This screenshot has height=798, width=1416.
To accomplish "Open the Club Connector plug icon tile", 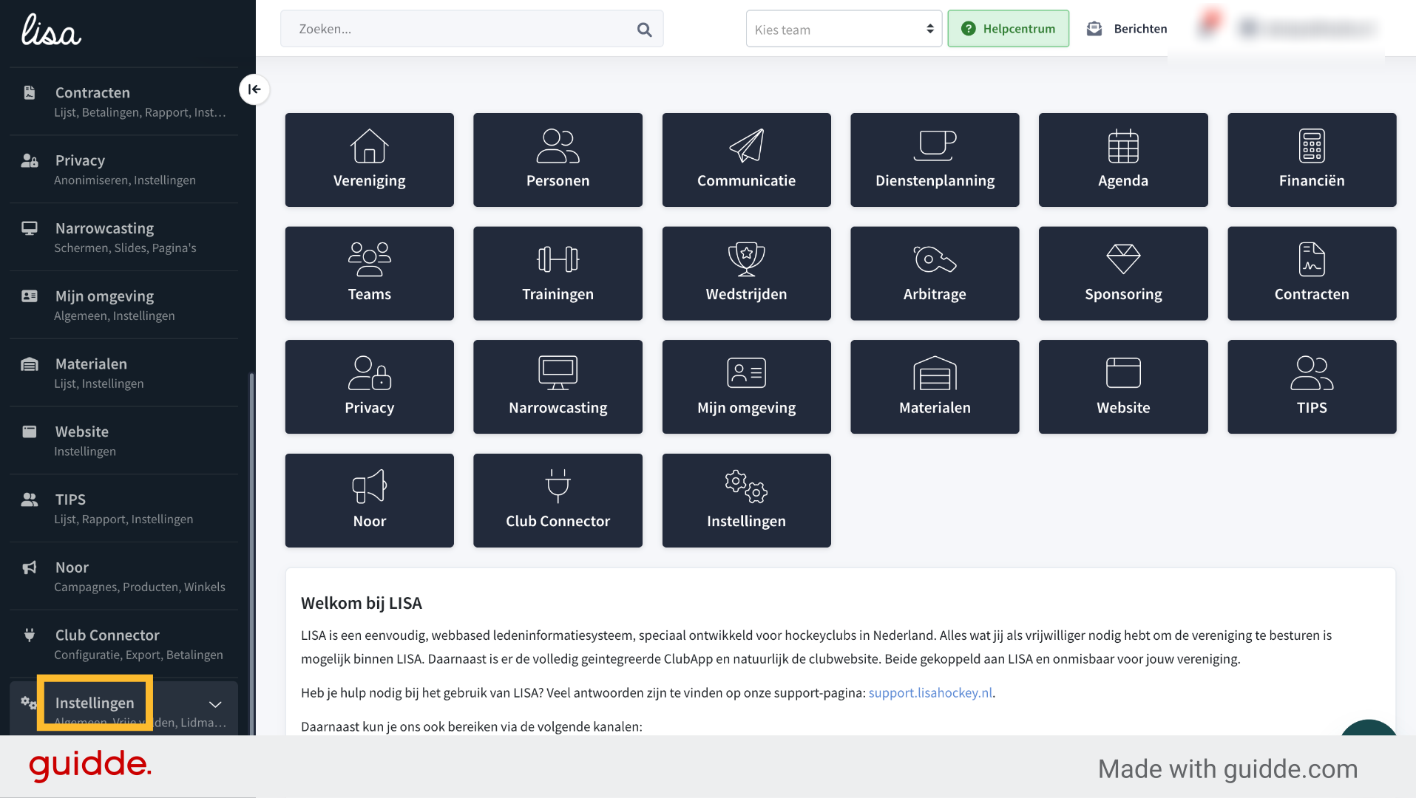I will click(558, 500).
